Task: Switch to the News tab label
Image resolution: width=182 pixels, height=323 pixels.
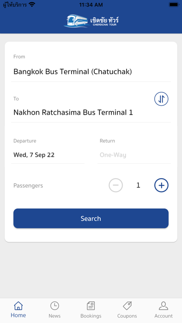Action: [x=55, y=316]
